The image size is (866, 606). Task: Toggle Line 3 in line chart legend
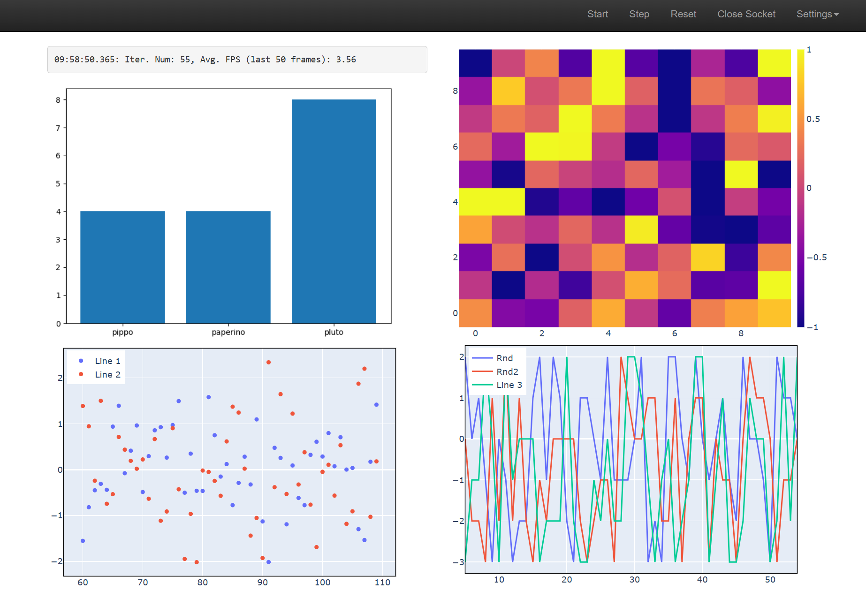tap(509, 385)
